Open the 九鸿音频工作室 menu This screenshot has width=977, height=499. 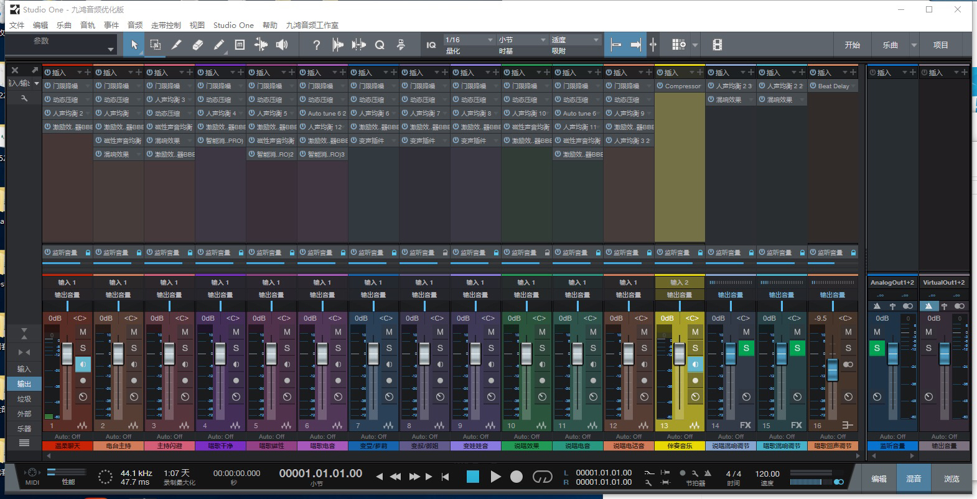pos(312,25)
